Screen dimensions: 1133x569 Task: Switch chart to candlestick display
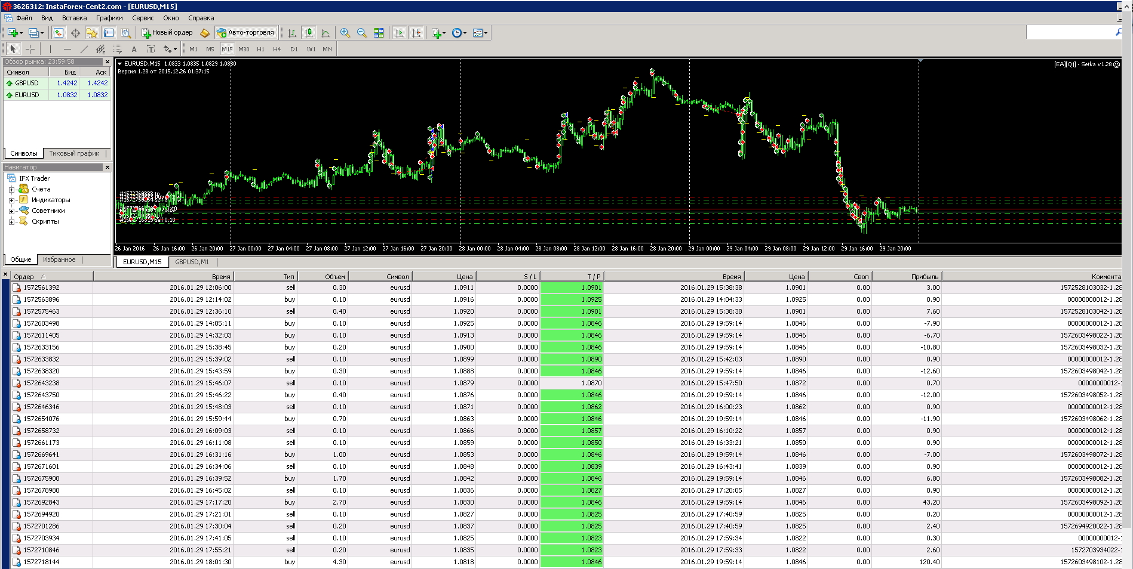(x=309, y=33)
